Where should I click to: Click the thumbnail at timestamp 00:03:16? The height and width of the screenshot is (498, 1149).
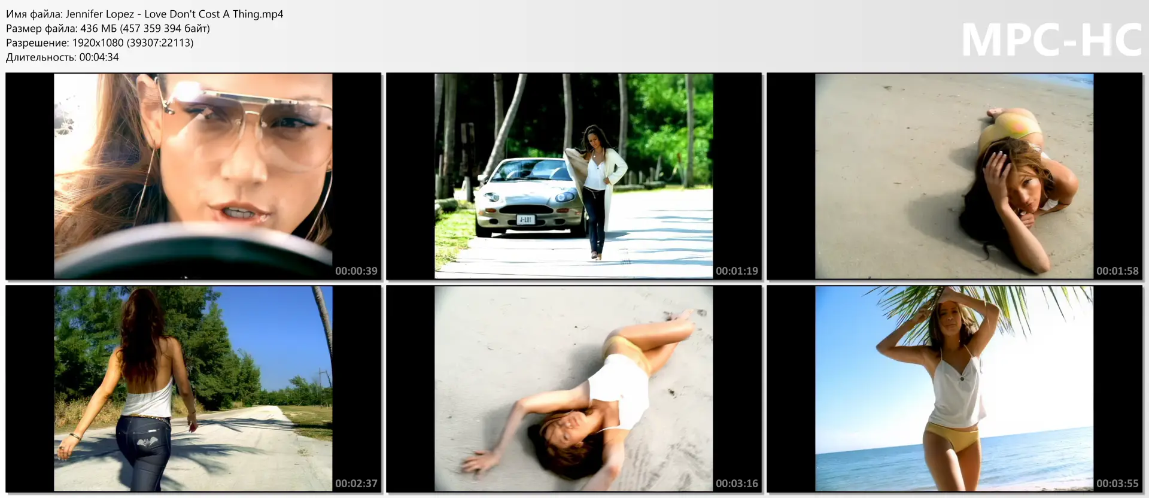574,388
